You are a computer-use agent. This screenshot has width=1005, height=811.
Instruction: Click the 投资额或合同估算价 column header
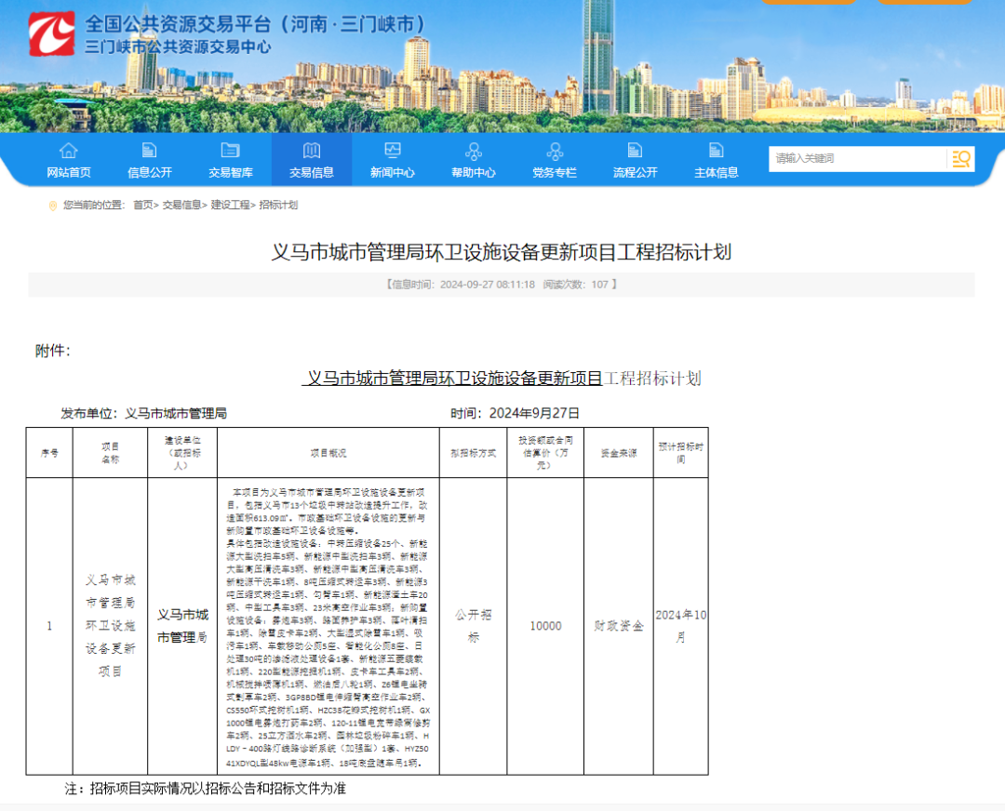pos(545,453)
